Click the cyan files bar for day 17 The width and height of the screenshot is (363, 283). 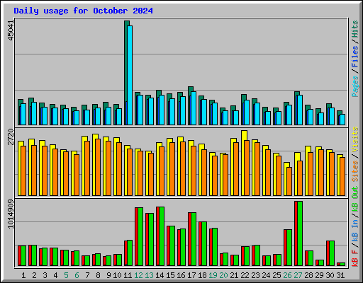click(x=194, y=108)
